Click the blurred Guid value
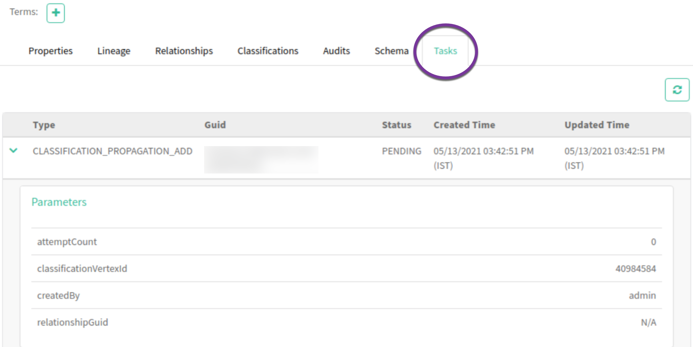This screenshot has width=693, height=347. point(261,160)
